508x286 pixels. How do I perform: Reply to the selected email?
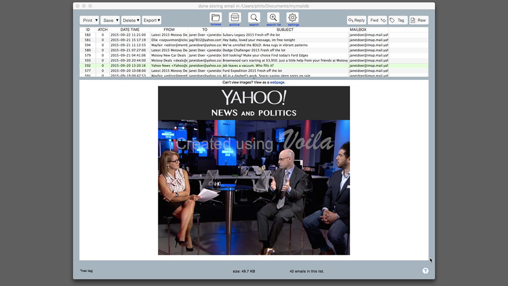click(356, 20)
